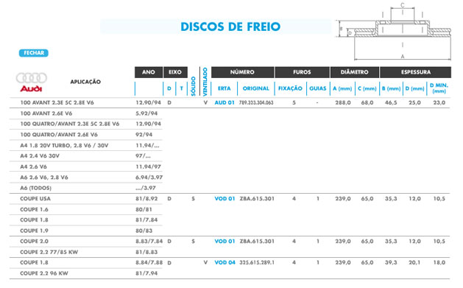Screen dimensions: 463x288
Task: Click the ANO column header
Action: [149, 72]
